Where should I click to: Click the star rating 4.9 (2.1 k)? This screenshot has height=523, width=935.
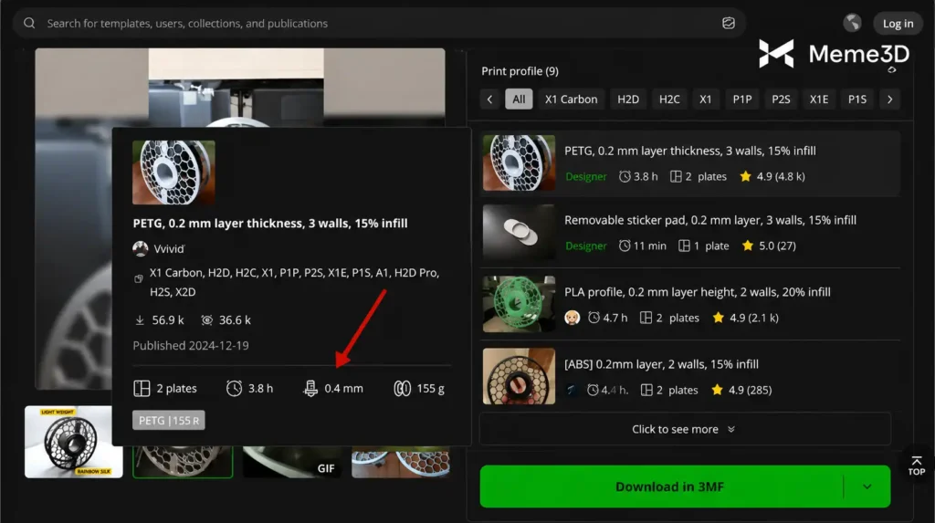click(x=745, y=318)
